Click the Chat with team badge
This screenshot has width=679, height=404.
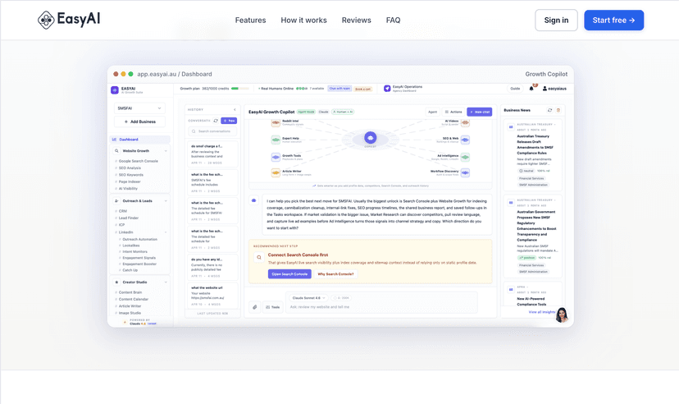339,89
